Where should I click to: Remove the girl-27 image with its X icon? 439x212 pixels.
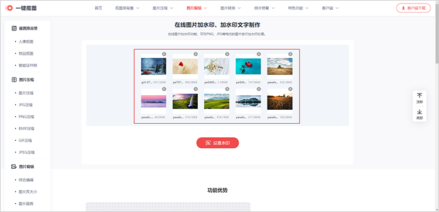pyautogui.click(x=164, y=54)
